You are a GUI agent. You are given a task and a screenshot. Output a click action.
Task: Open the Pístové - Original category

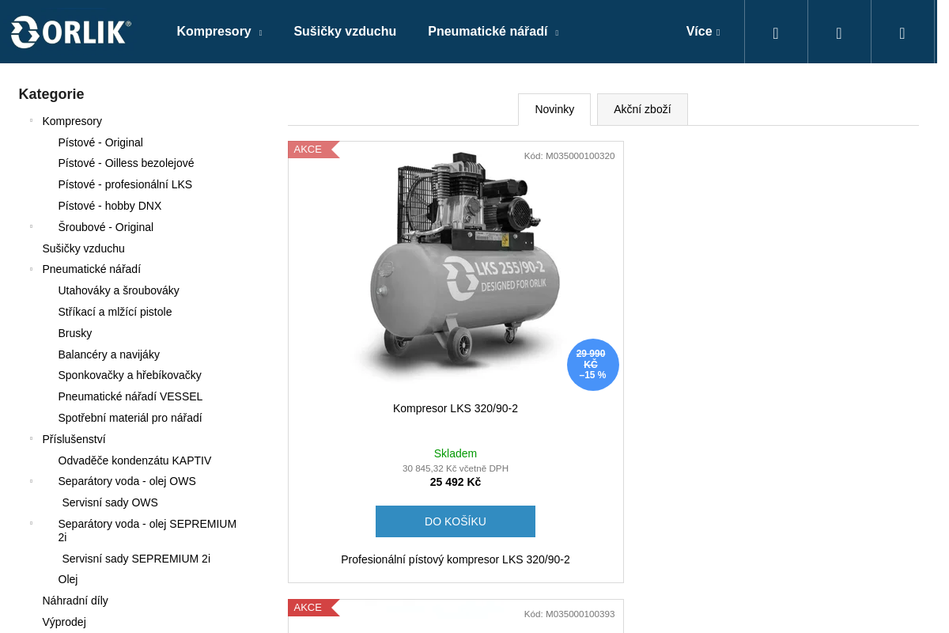[x=100, y=142]
